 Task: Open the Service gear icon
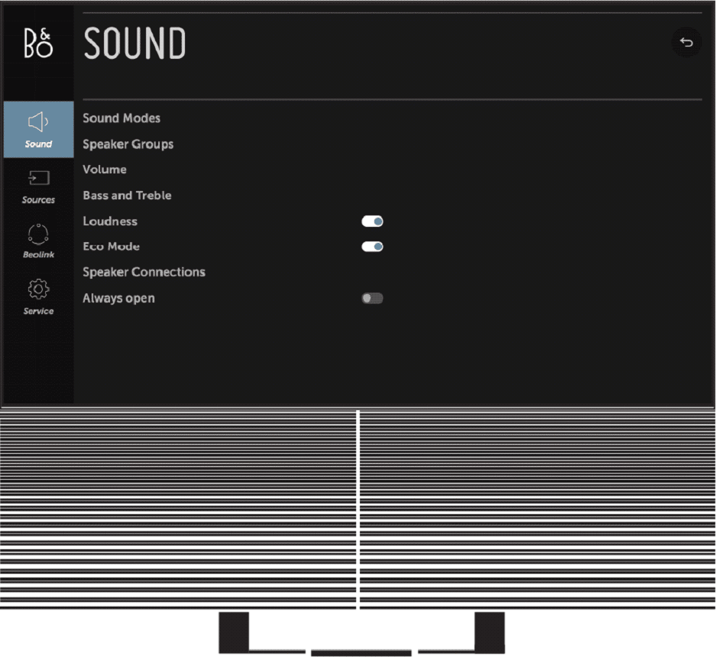pyautogui.click(x=38, y=289)
